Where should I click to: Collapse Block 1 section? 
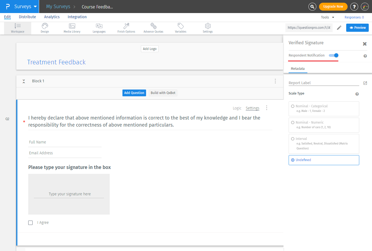24,81
